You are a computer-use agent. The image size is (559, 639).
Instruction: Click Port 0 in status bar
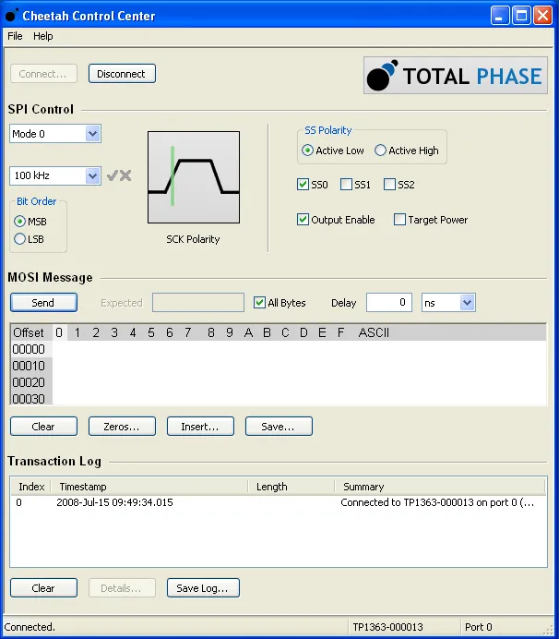point(479,627)
